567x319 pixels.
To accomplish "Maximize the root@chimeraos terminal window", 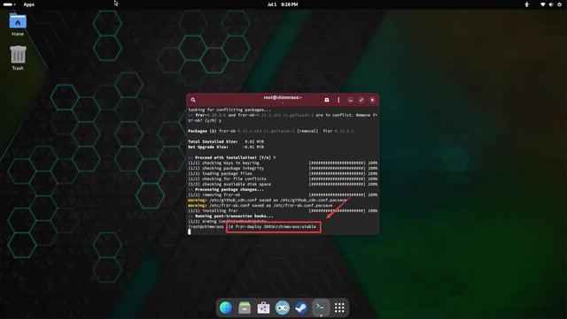I will click(361, 100).
